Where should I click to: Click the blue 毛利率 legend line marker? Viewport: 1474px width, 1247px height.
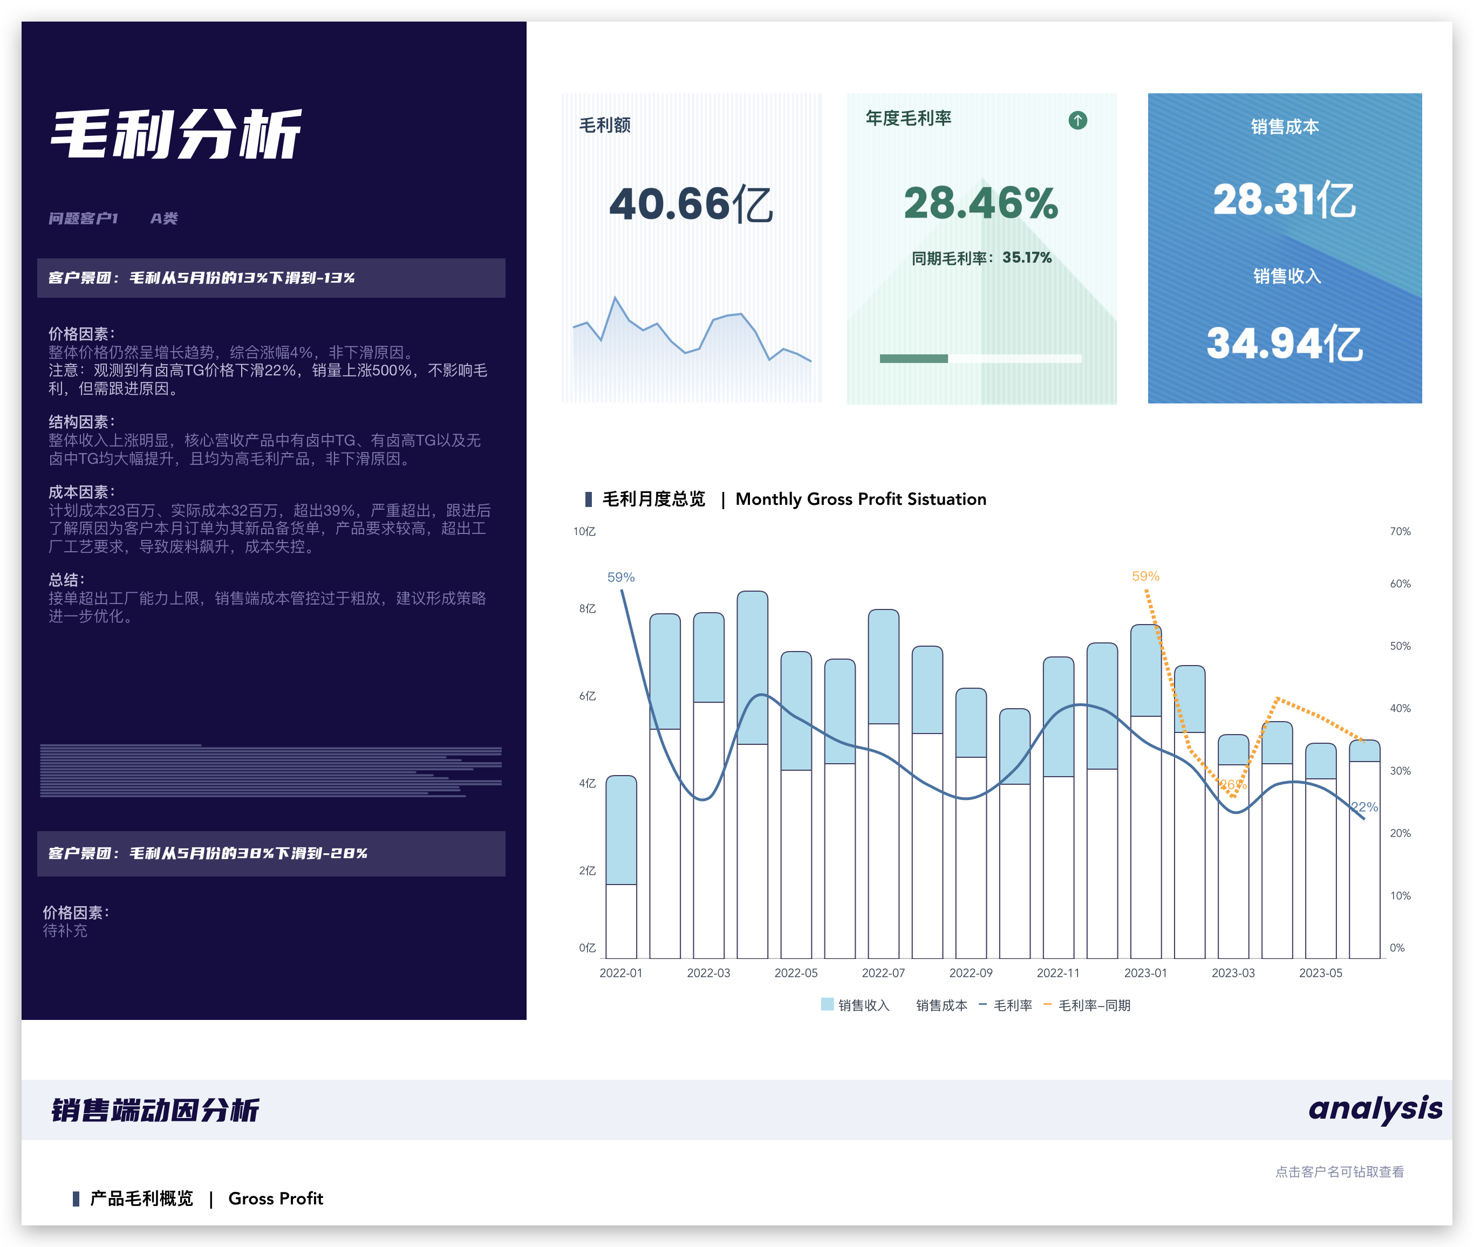(982, 1004)
